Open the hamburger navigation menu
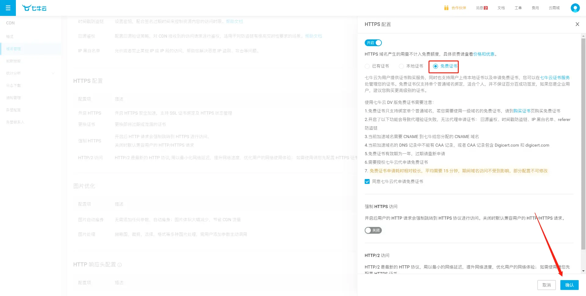This screenshot has width=586, height=296. [8, 8]
